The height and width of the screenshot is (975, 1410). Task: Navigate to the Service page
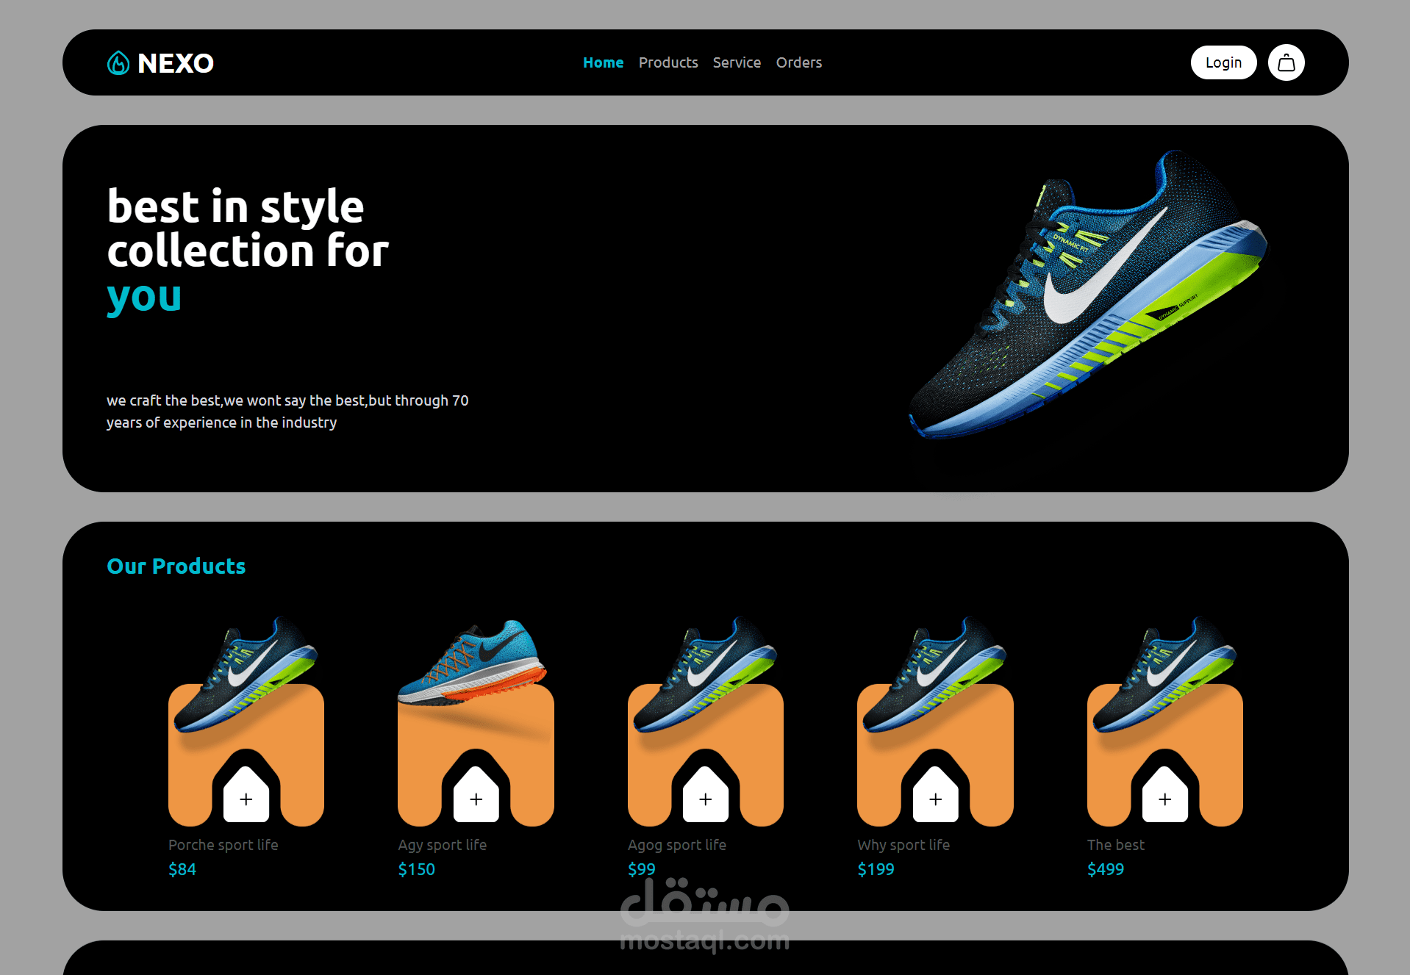point(737,62)
